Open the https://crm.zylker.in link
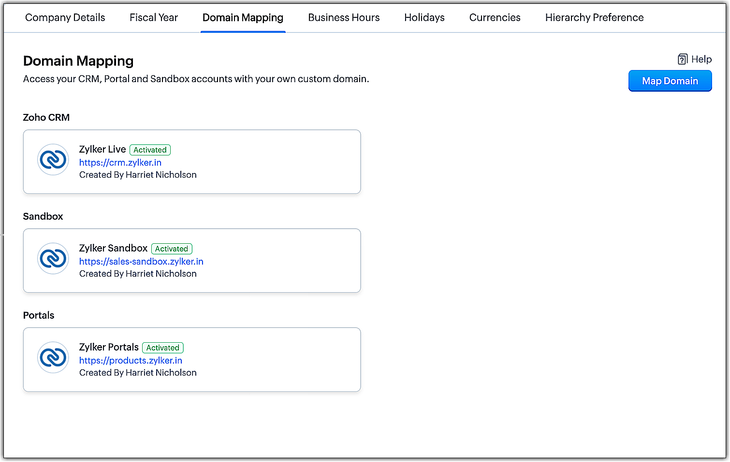 [x=120, y=163]
